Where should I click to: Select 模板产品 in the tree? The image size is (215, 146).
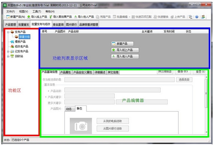click(x=20, y=42)
